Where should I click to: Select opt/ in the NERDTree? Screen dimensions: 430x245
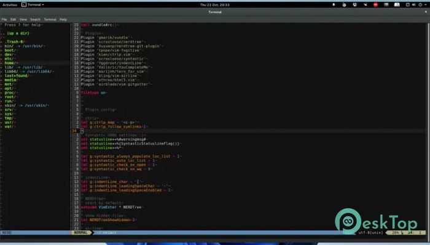(9, 89)
